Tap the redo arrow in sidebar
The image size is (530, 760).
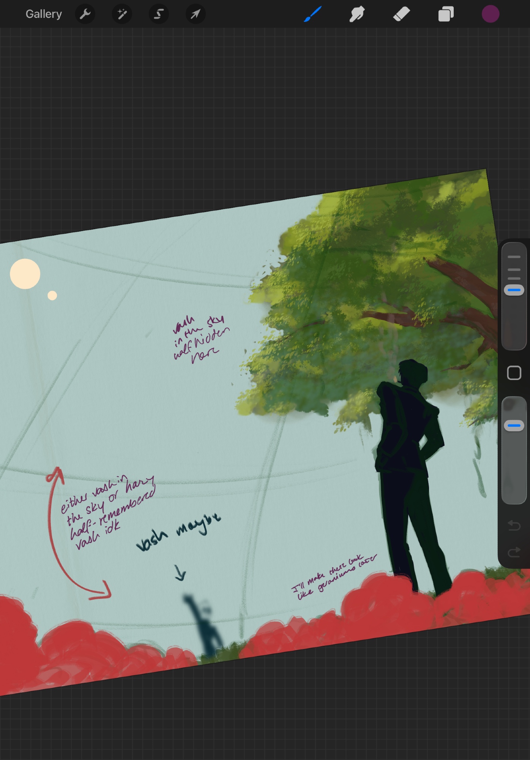[x=514, y=552]
